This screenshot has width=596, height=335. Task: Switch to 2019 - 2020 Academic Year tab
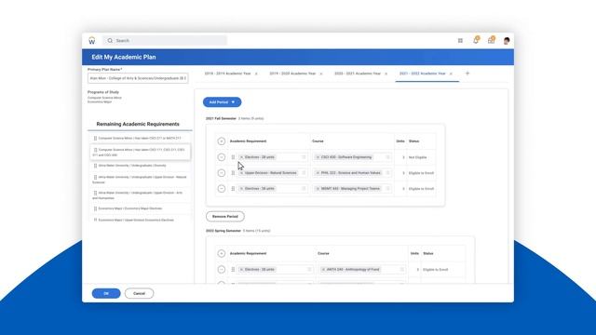(292, 74)
